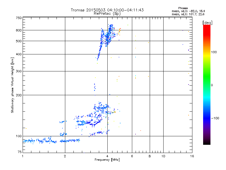This screenshot has width=226, height=170.
Task: Click the x-axis '6' frequency label
Action: [x=132, y=156]
